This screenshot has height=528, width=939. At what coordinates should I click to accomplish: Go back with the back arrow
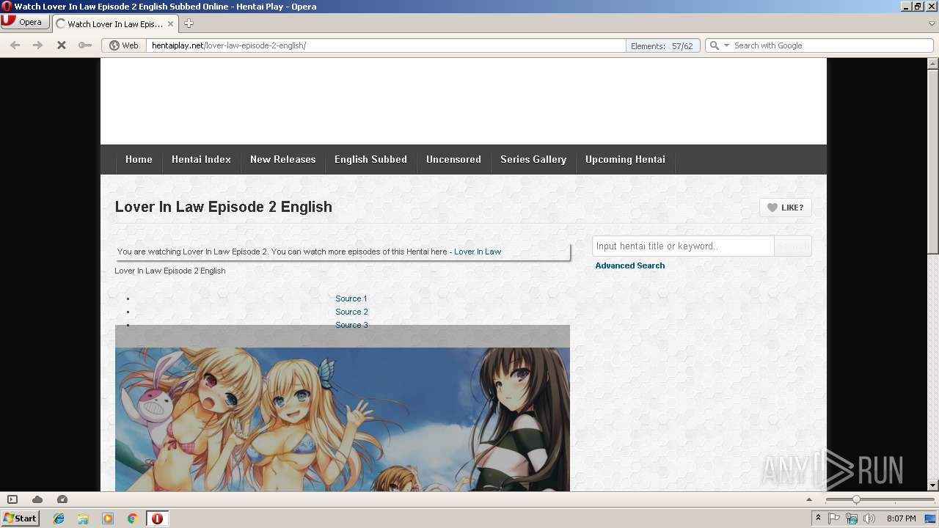tap(15, 45)
